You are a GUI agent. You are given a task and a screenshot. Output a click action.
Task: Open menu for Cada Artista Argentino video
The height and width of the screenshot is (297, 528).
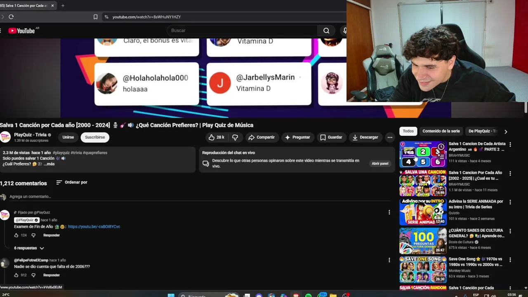pyautogui.click(x=510, y=145)
